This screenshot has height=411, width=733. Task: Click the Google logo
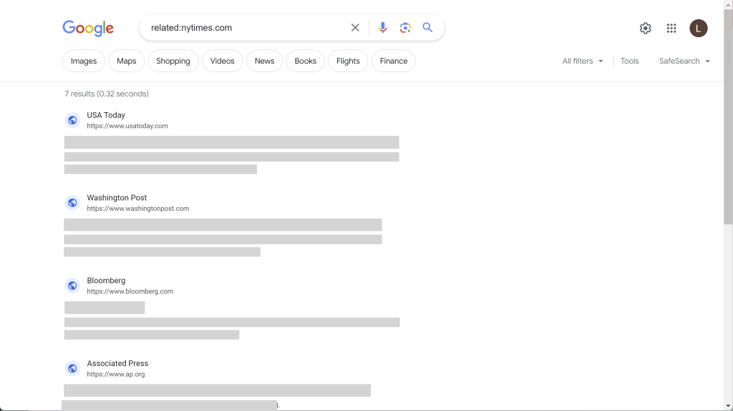pyautogui.click(x=88, y=28)
